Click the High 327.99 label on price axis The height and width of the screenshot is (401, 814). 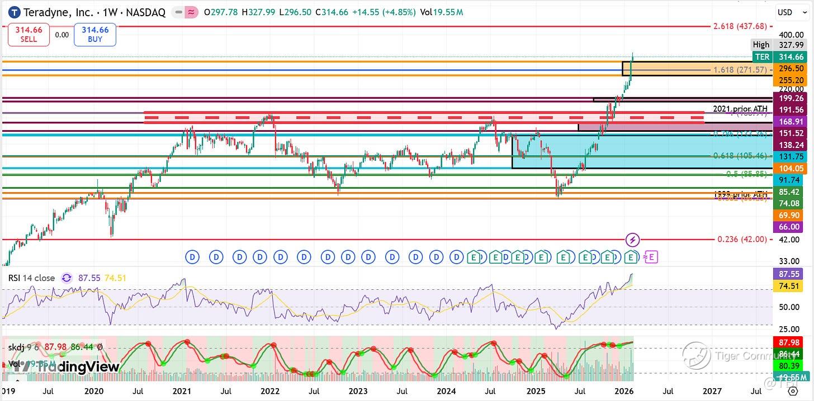pos(778,45)
